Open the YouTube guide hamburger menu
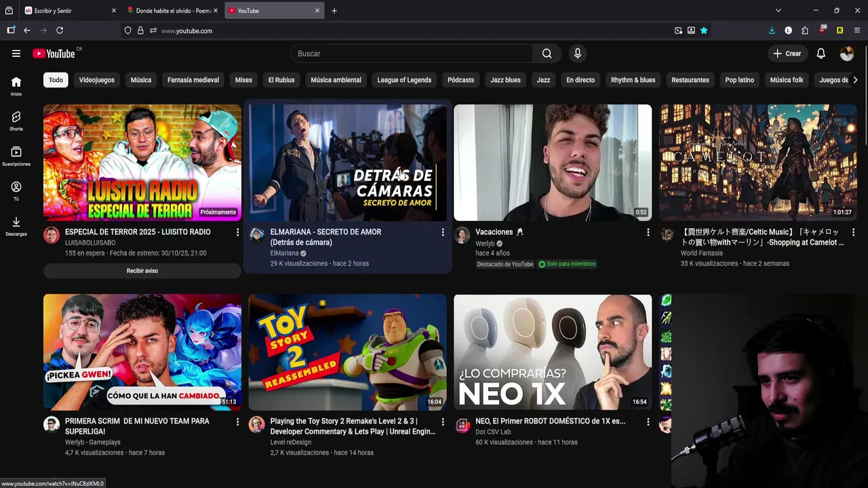868x488 pixels. coord(16,54)
